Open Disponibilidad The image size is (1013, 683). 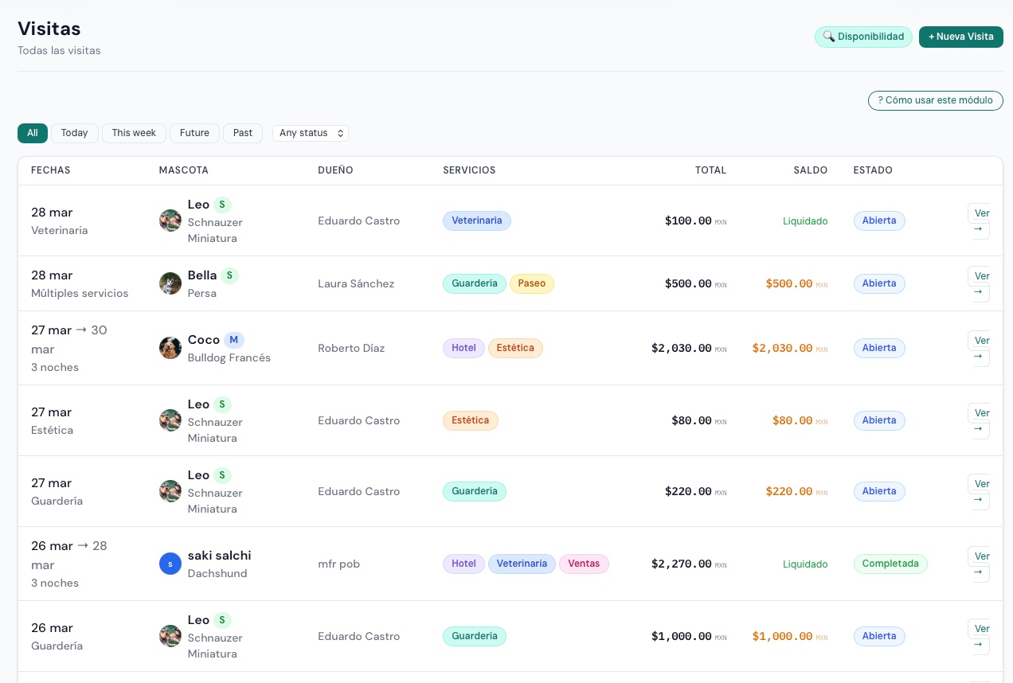(863, 37)
